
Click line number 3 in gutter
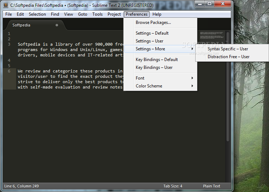point(9,44)
